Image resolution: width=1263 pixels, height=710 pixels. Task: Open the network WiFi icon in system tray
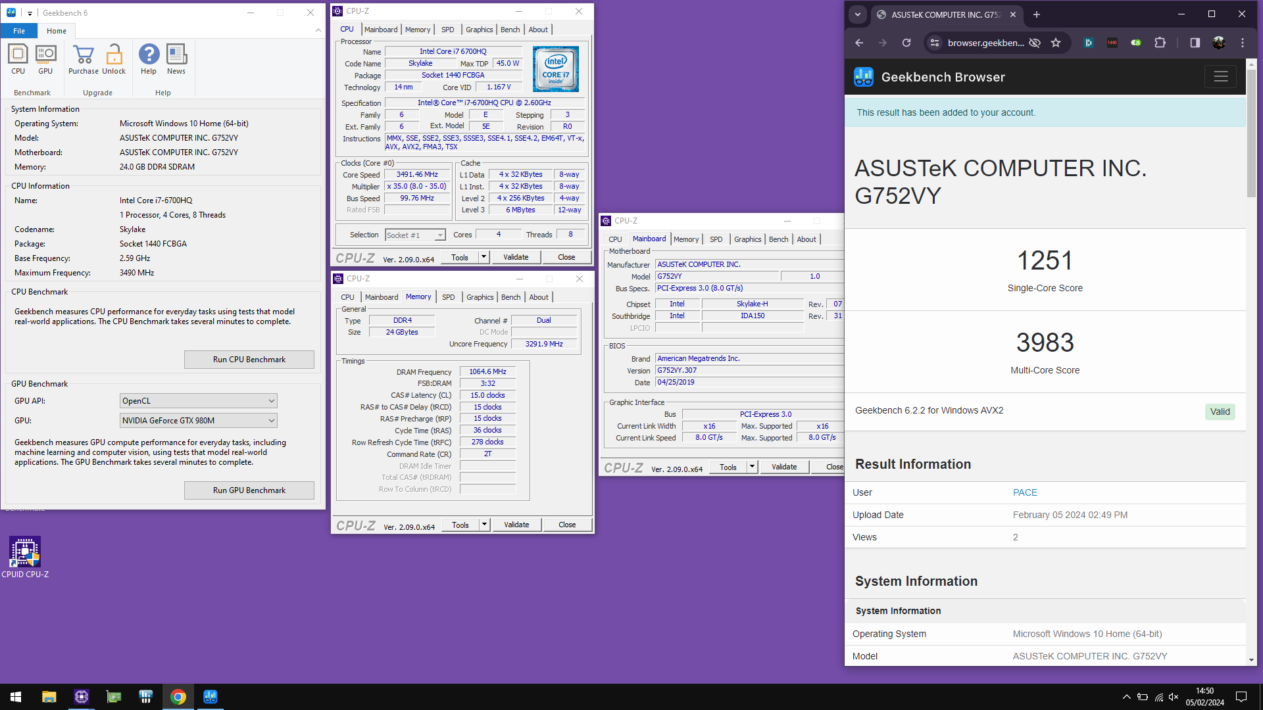1158,697
